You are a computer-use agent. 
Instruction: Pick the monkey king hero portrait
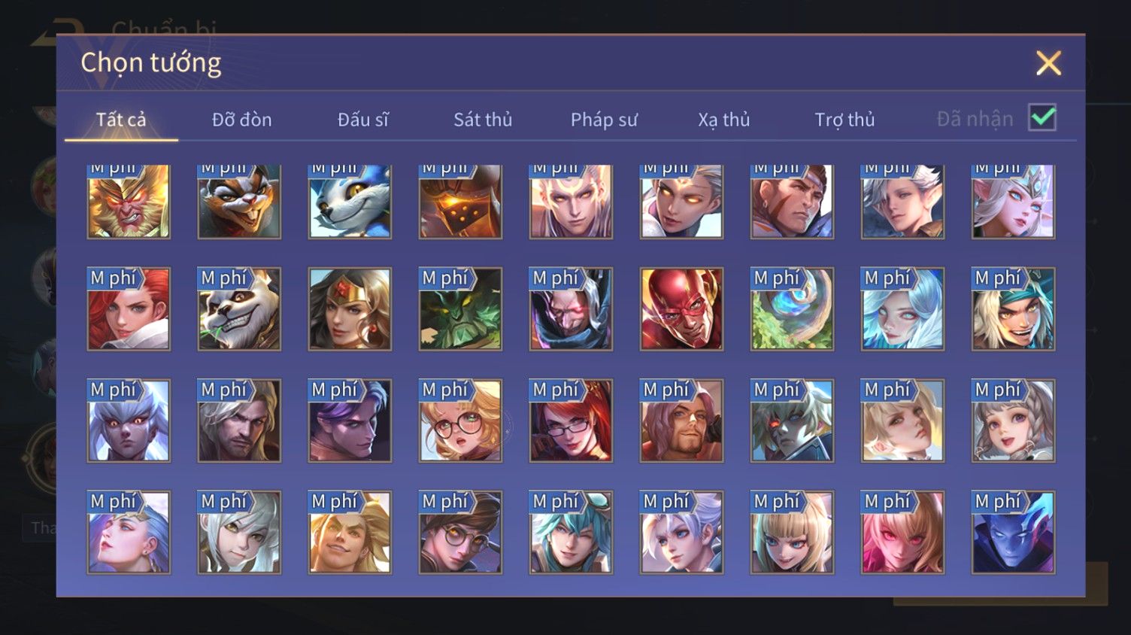pyautogui.click(x=129, y=202)
